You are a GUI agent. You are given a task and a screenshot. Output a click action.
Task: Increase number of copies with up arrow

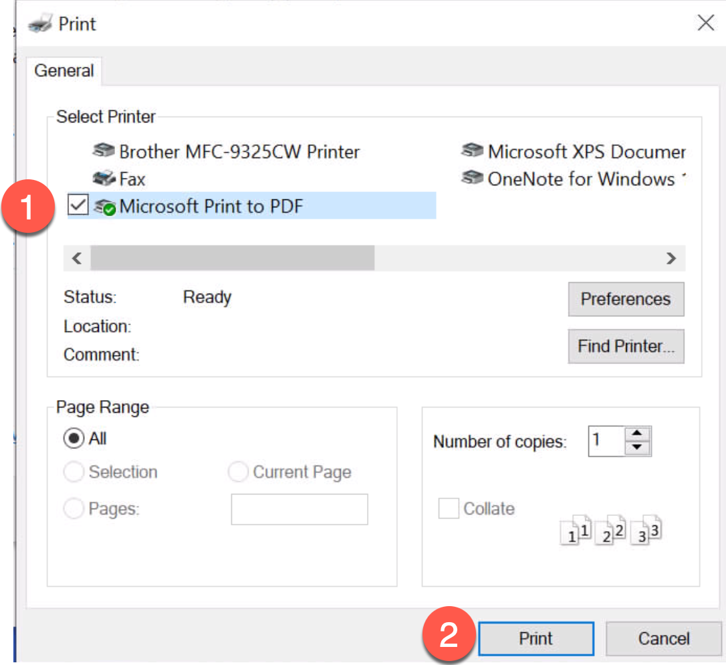[x=638, y=434]
